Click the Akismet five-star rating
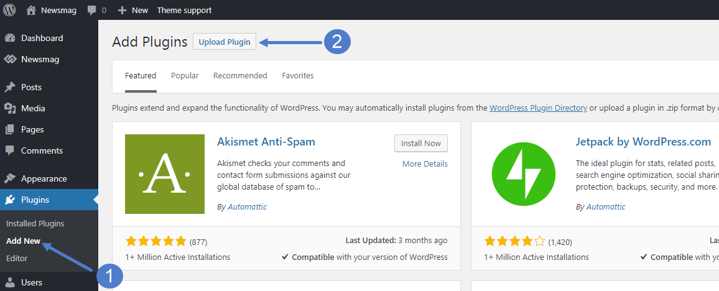Viewport: 719px width, 291px height. pos(156,241)
